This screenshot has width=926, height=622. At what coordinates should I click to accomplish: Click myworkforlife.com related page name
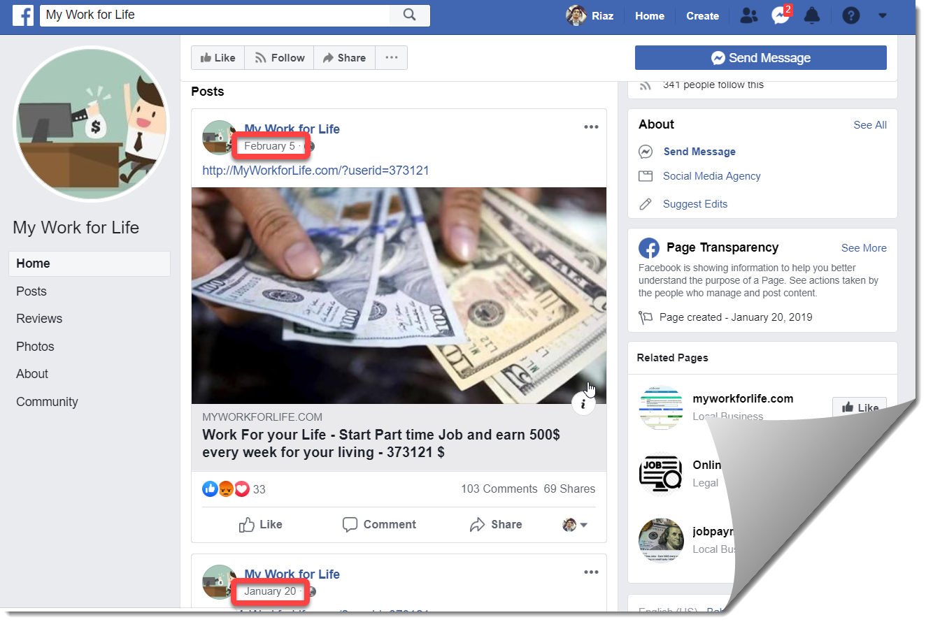click(743, 399)
